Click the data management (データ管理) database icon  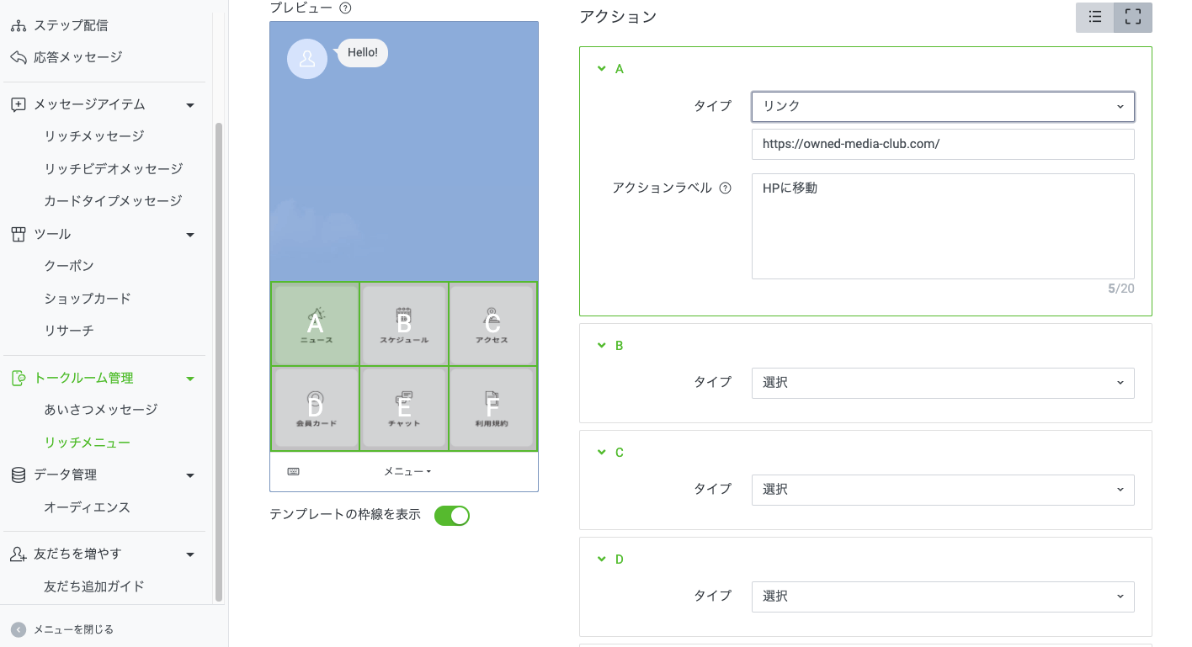tap(18, 475)
